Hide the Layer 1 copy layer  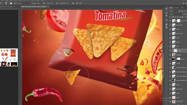pos(170,102)
